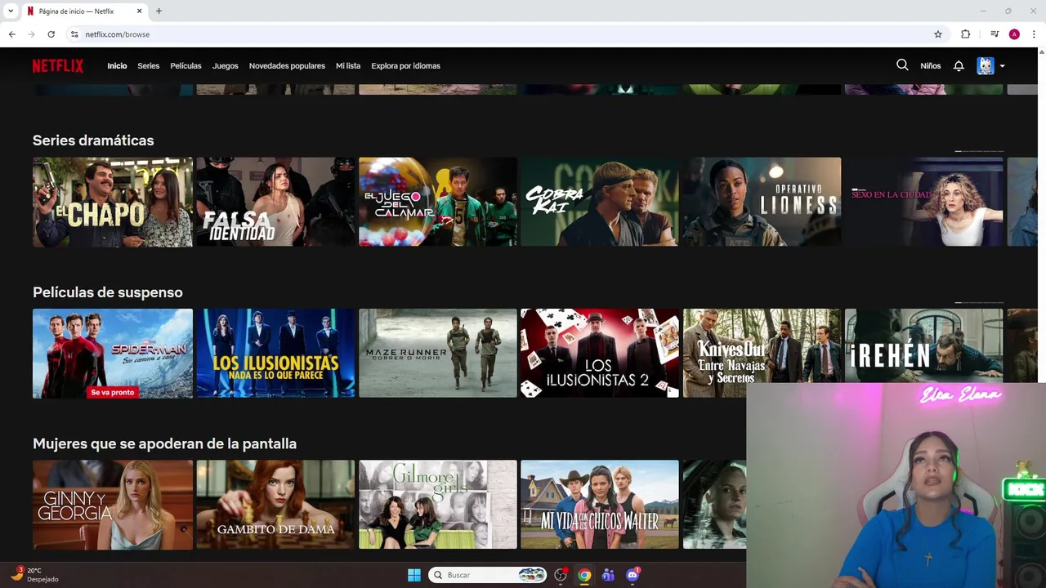Open Explora por idiomas
Image resolution: width=1046 pixels, height=588 pixels.
click(x=405, y=66)
